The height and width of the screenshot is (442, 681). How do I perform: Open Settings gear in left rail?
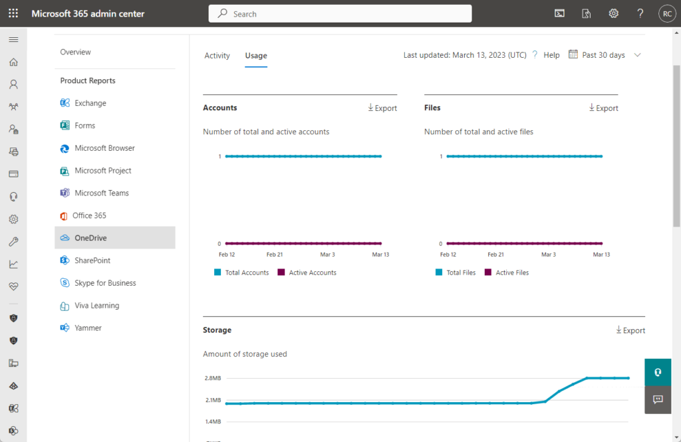click(x=13, y=219)
